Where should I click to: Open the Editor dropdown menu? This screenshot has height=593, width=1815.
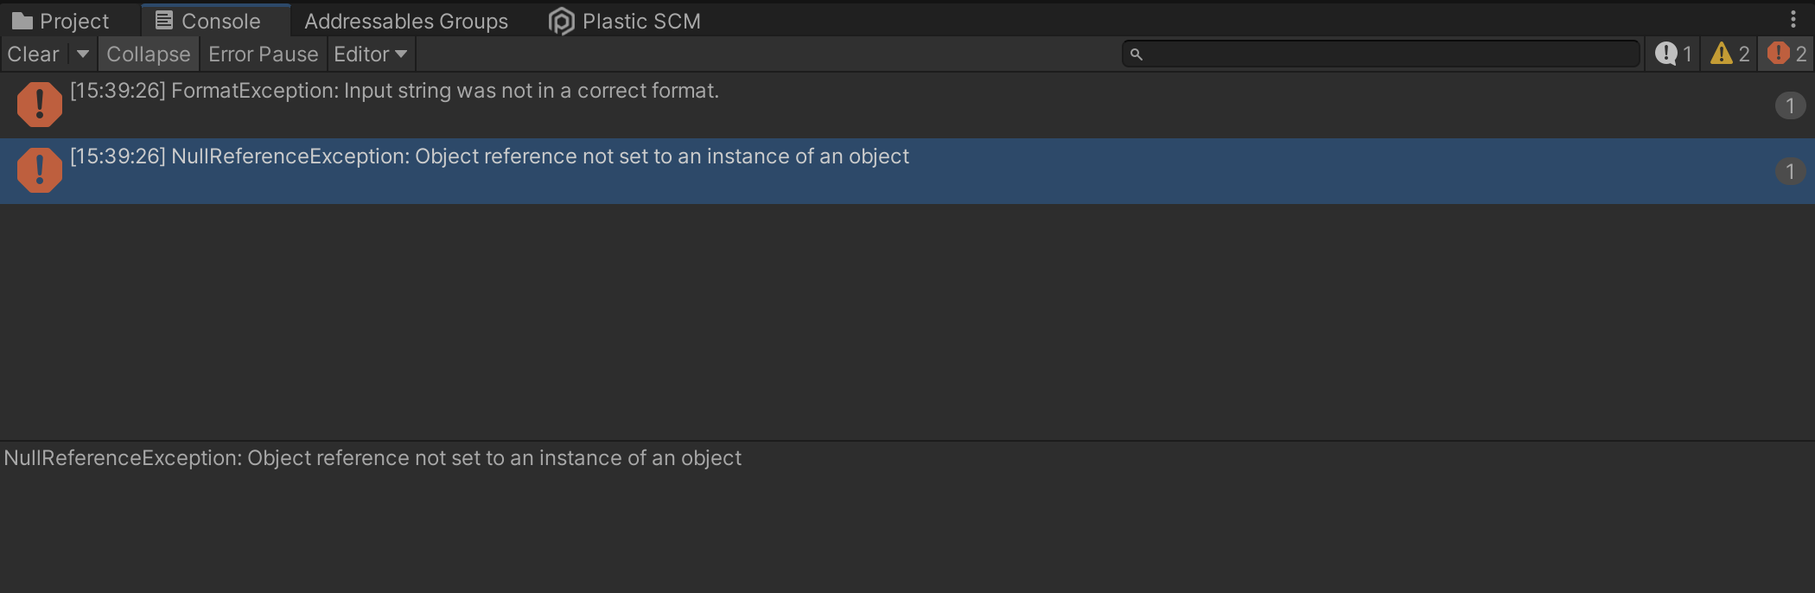[370, 54]
